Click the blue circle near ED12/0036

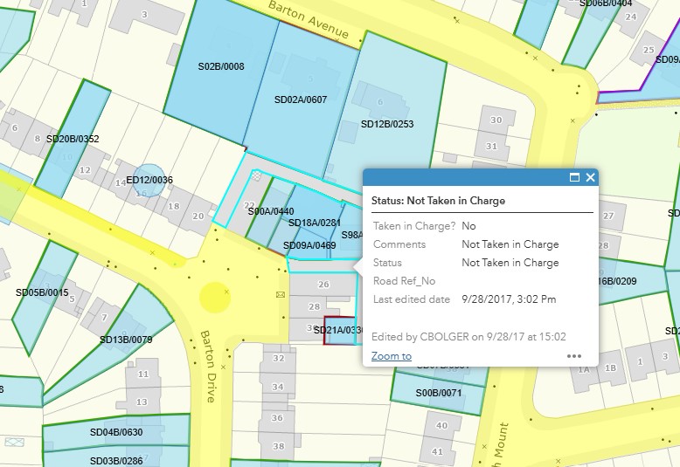pyautogui.click(x=151, y=179)
